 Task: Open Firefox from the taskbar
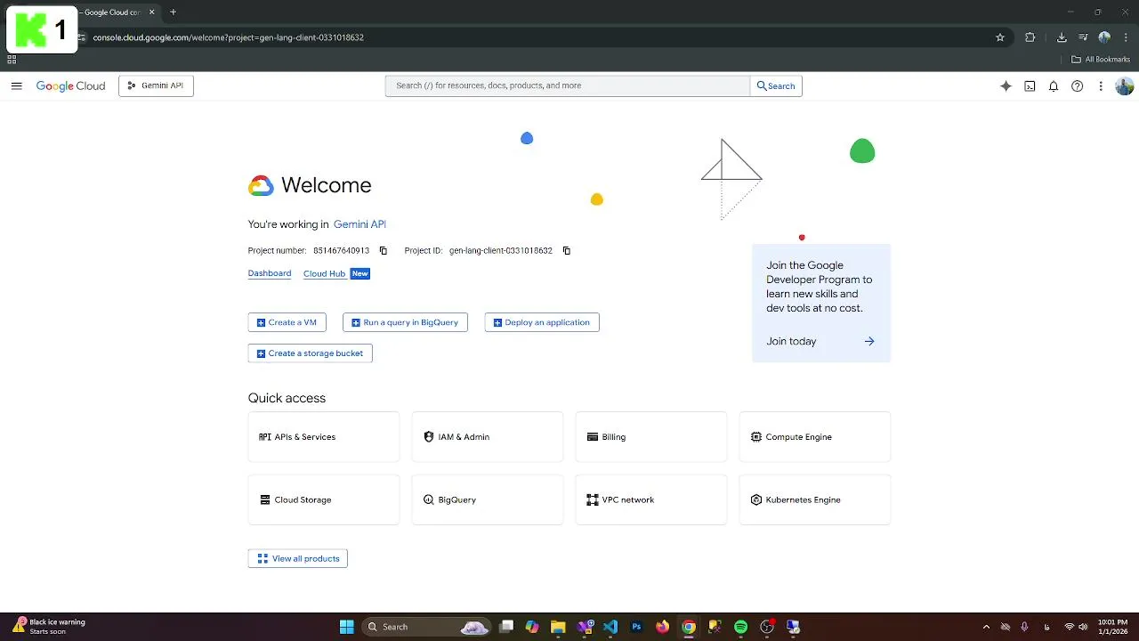[x=662, y=627]
